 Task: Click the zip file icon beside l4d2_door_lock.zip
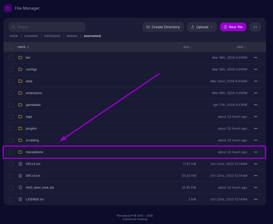coord(21,187)
